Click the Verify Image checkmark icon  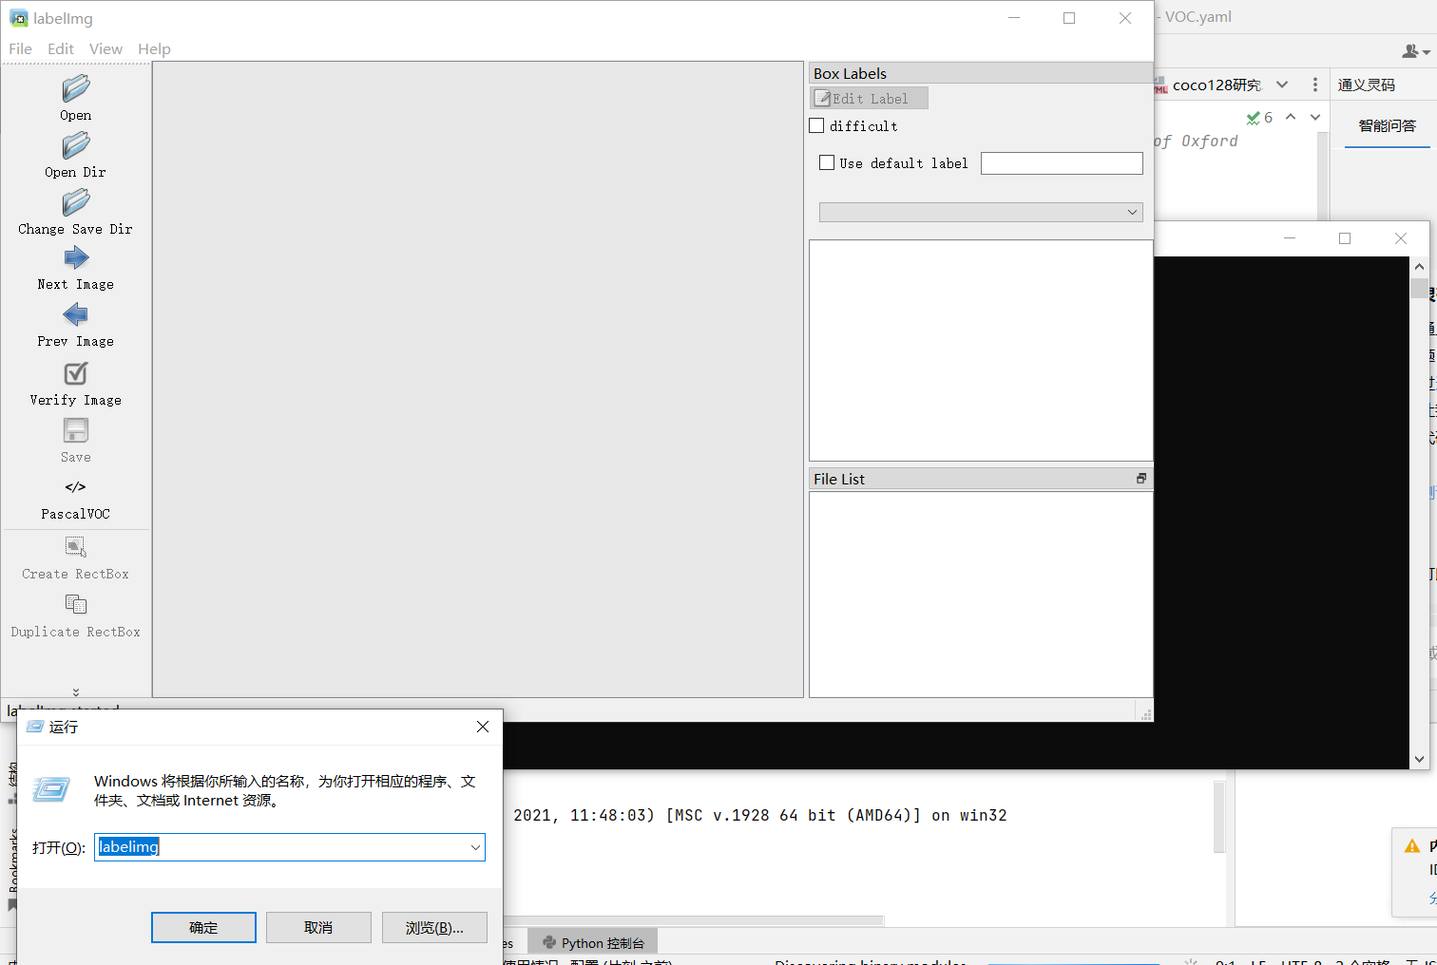coord(76,373)
